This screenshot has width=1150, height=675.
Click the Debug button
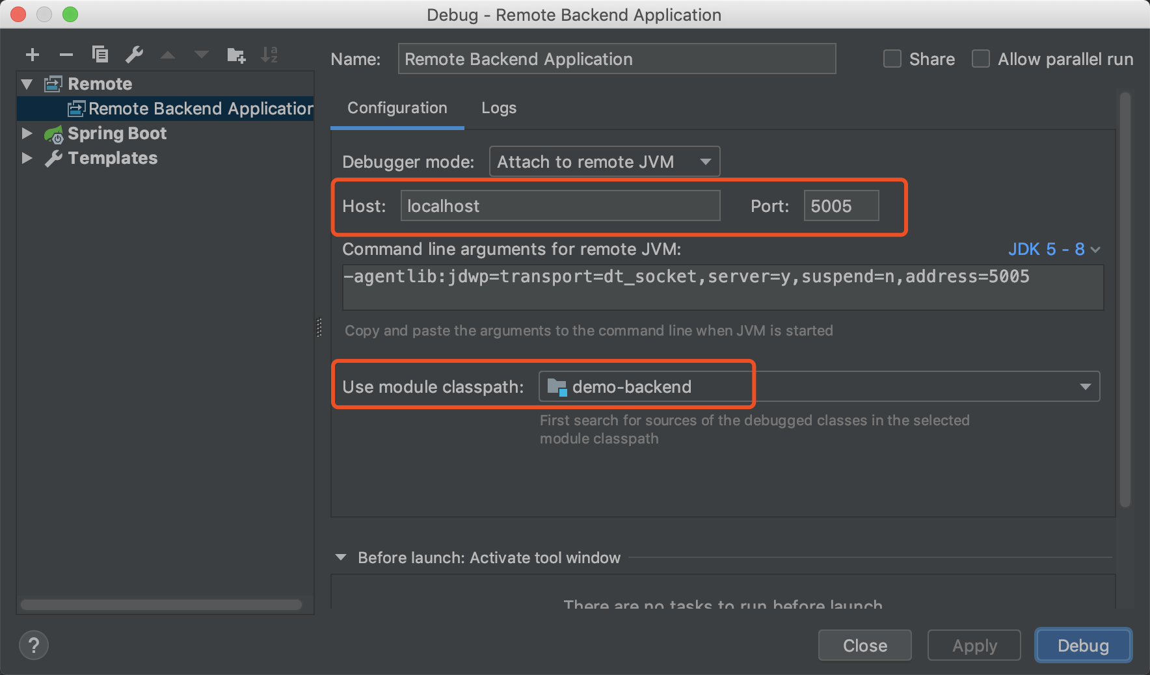pyautogui.click(x=1083, y=645)
